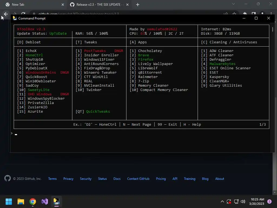Click the Compact Memory Cleaner entry
This screenshot has height=208, width=277.
point(164,90)
